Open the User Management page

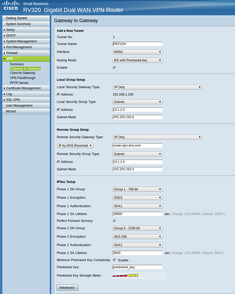click(x=26, y=106)
